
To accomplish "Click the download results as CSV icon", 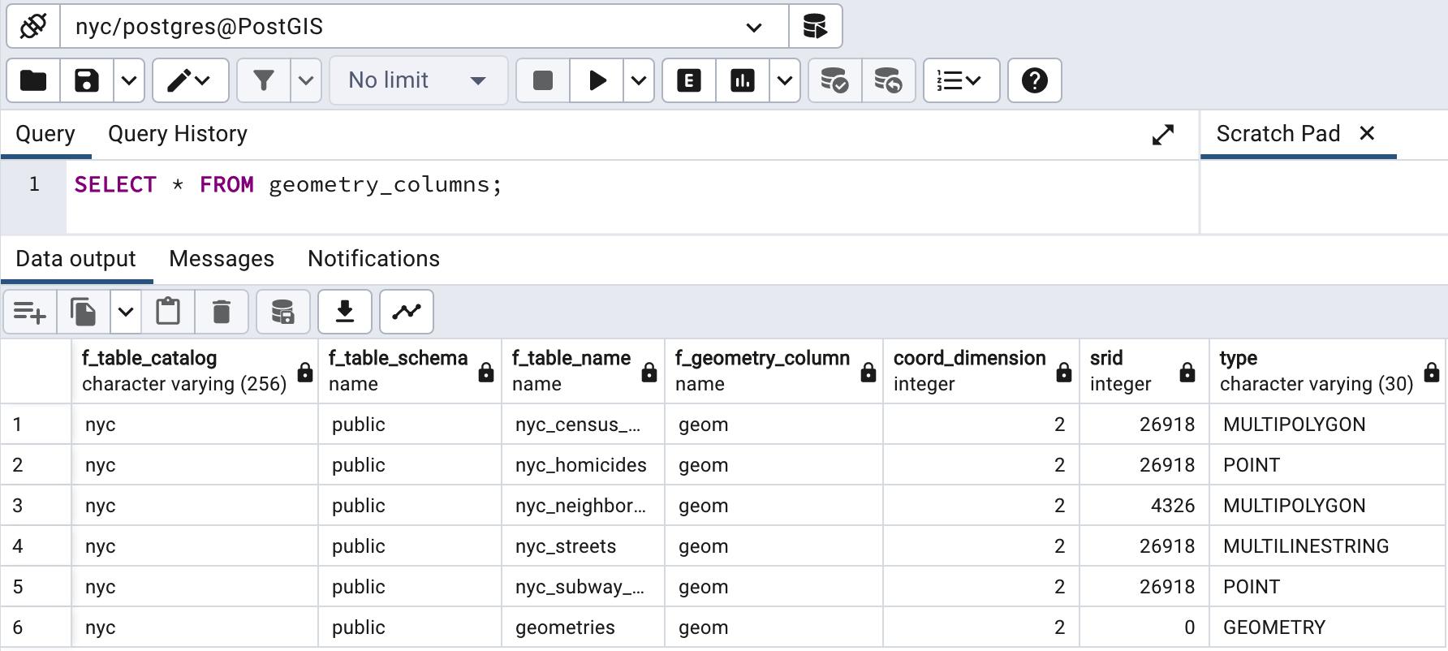I will (345, 312).
